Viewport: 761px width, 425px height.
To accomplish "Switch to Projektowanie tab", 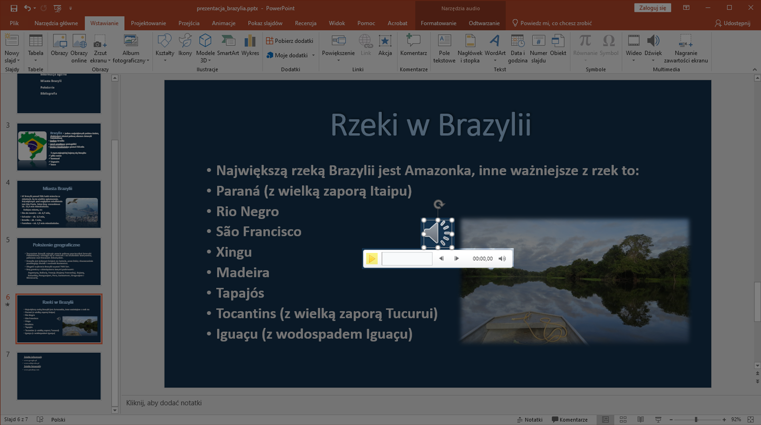I will point(148,23).
